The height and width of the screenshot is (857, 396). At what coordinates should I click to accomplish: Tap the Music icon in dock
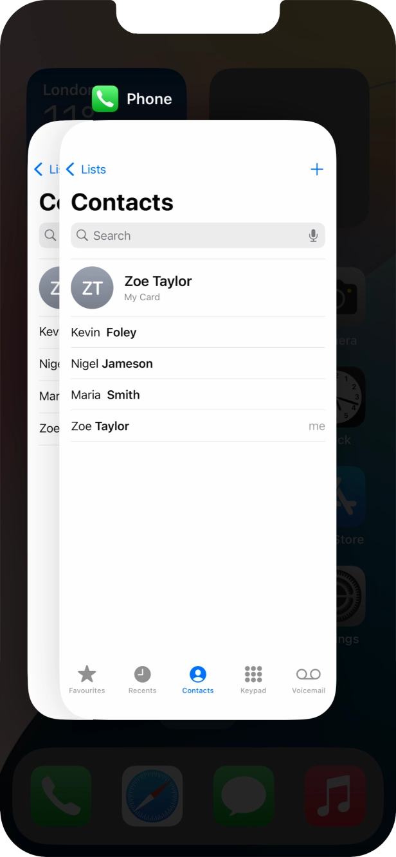pos(335,796)
